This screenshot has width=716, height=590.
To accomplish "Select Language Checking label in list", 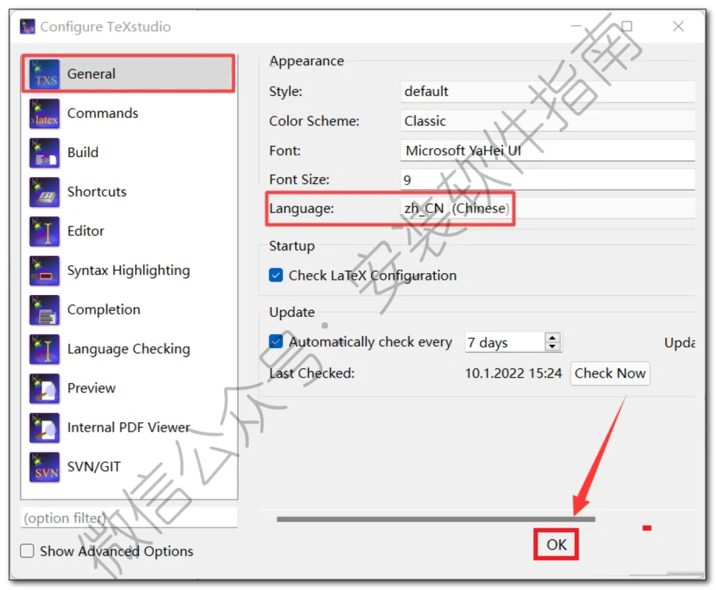I will click(129, 349).
